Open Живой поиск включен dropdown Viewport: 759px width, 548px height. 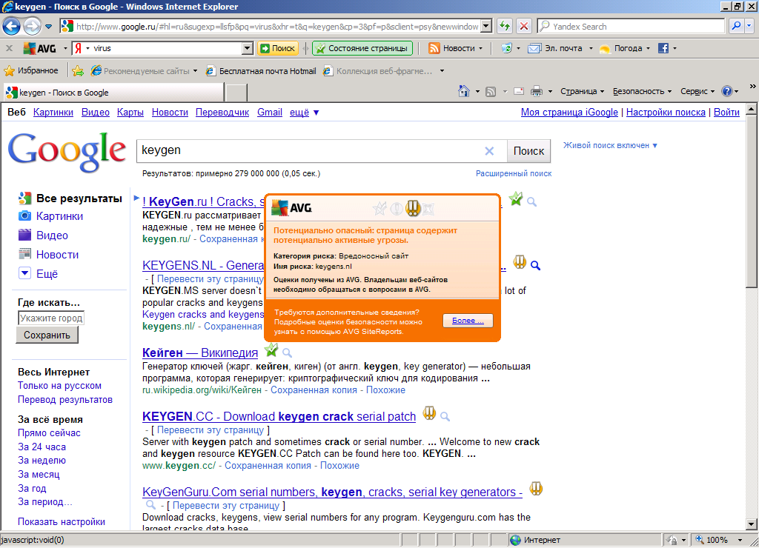[x=610, y=145]
